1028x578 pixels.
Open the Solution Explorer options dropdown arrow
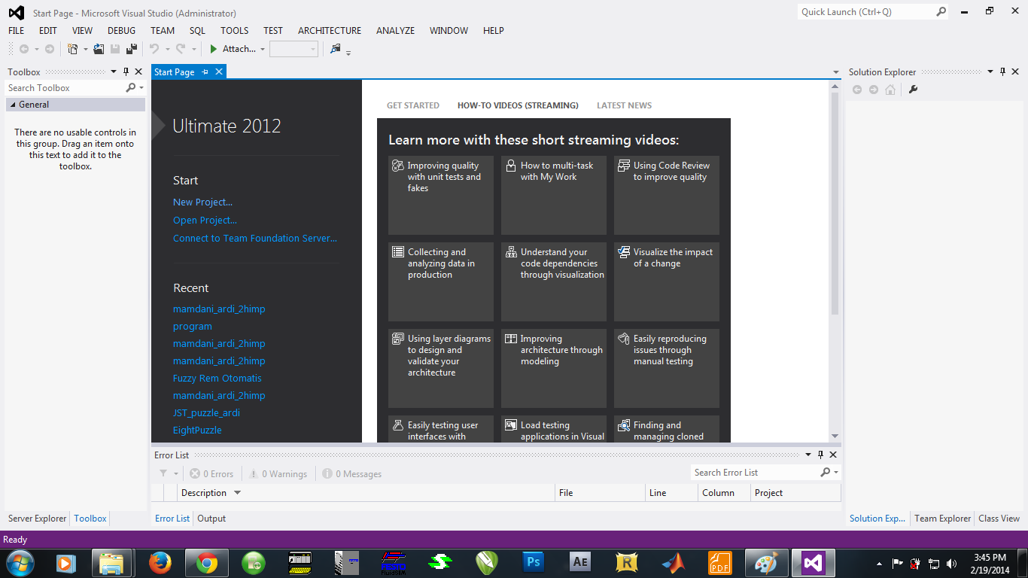pyautogui.click(x=990, y=71)
